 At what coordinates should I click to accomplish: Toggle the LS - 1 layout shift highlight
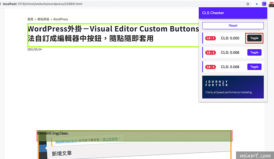(254, 38)
